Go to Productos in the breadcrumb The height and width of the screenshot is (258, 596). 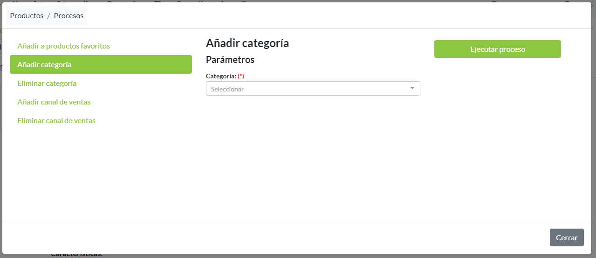(27, 16)
